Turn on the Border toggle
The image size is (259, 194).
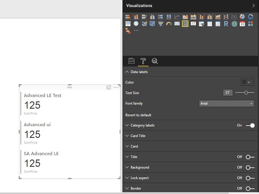click(x=250, y=188)
